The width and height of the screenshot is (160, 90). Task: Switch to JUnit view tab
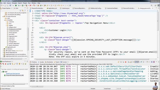[x=16, y=8]
